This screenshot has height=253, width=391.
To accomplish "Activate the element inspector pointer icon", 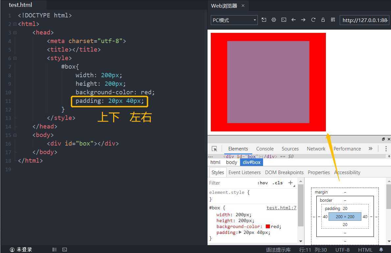I will click(x=214, y=149).
